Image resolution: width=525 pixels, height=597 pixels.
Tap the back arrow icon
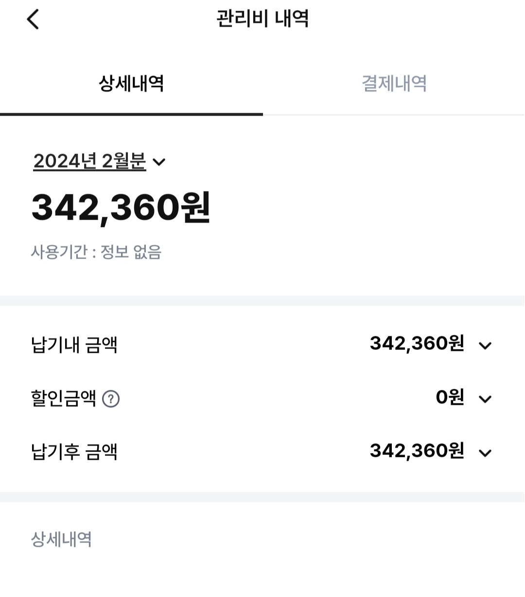[33, 20]
